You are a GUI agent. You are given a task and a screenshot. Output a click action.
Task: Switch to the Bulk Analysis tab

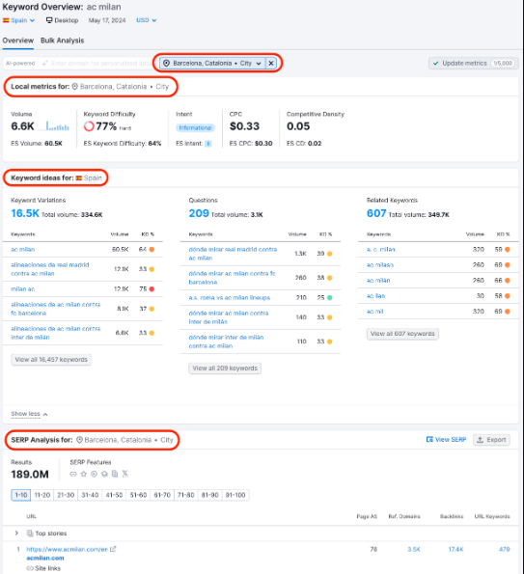(63, 41)
